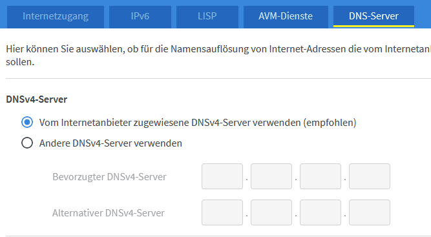Click the 'Alternativer DNSv4-Server' label
The image size is (431, 237).
(x=109, y=213)
